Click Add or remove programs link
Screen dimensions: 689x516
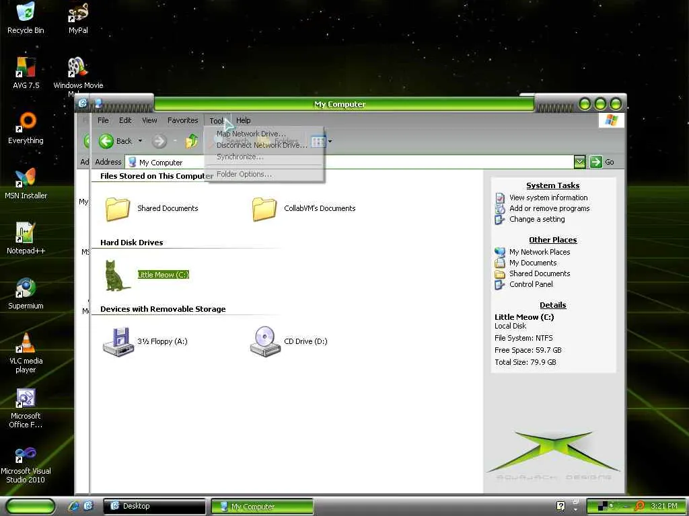click(549, 208)
